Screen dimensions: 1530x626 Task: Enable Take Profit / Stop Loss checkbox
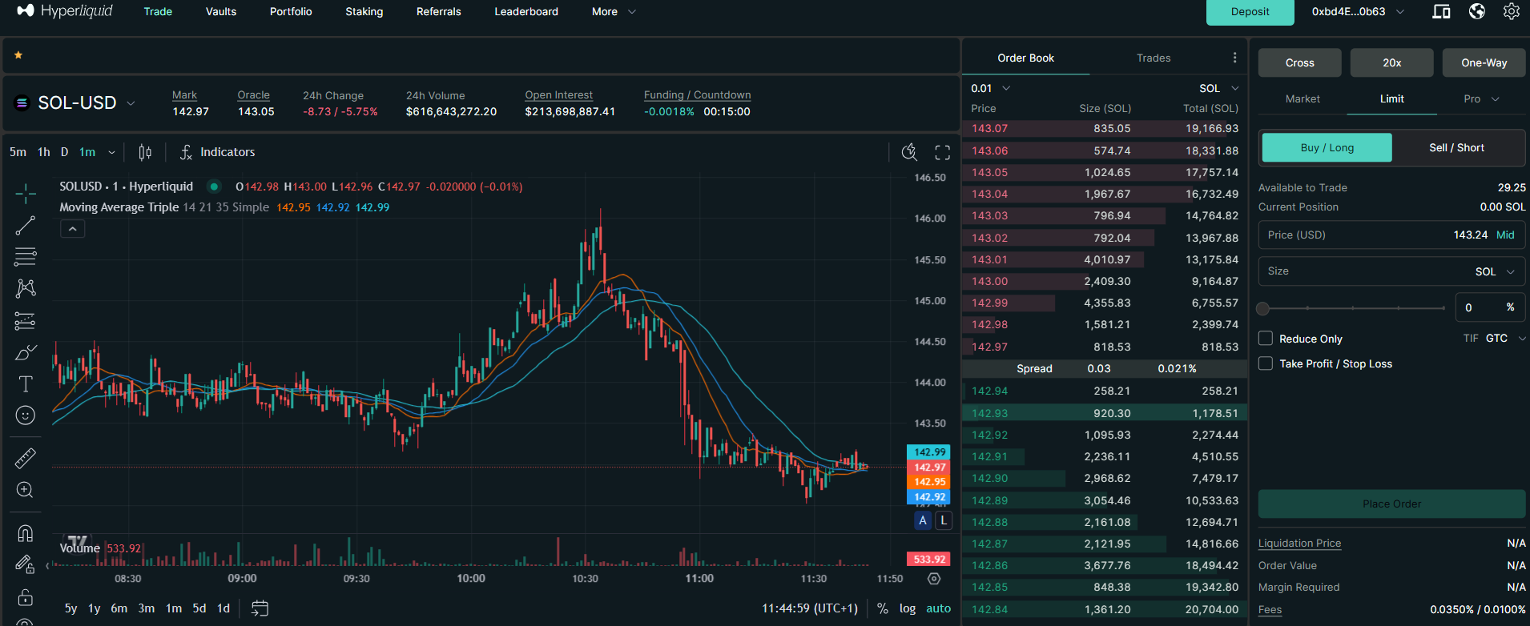click(x=1266, y=363)
